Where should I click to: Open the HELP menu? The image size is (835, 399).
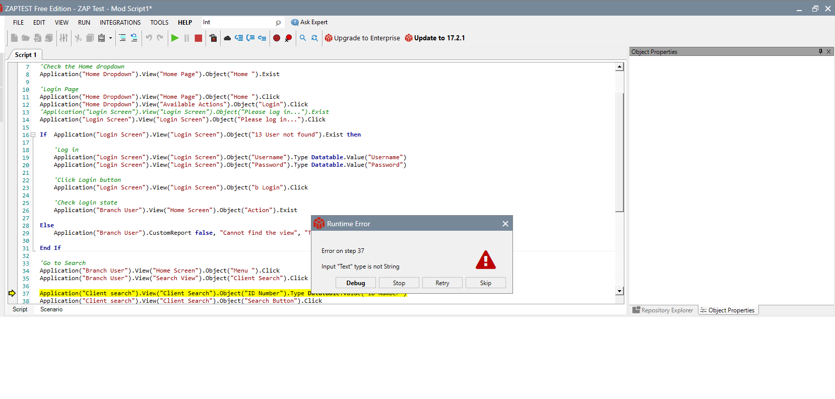pyautogui.click(x=185, y=23)
